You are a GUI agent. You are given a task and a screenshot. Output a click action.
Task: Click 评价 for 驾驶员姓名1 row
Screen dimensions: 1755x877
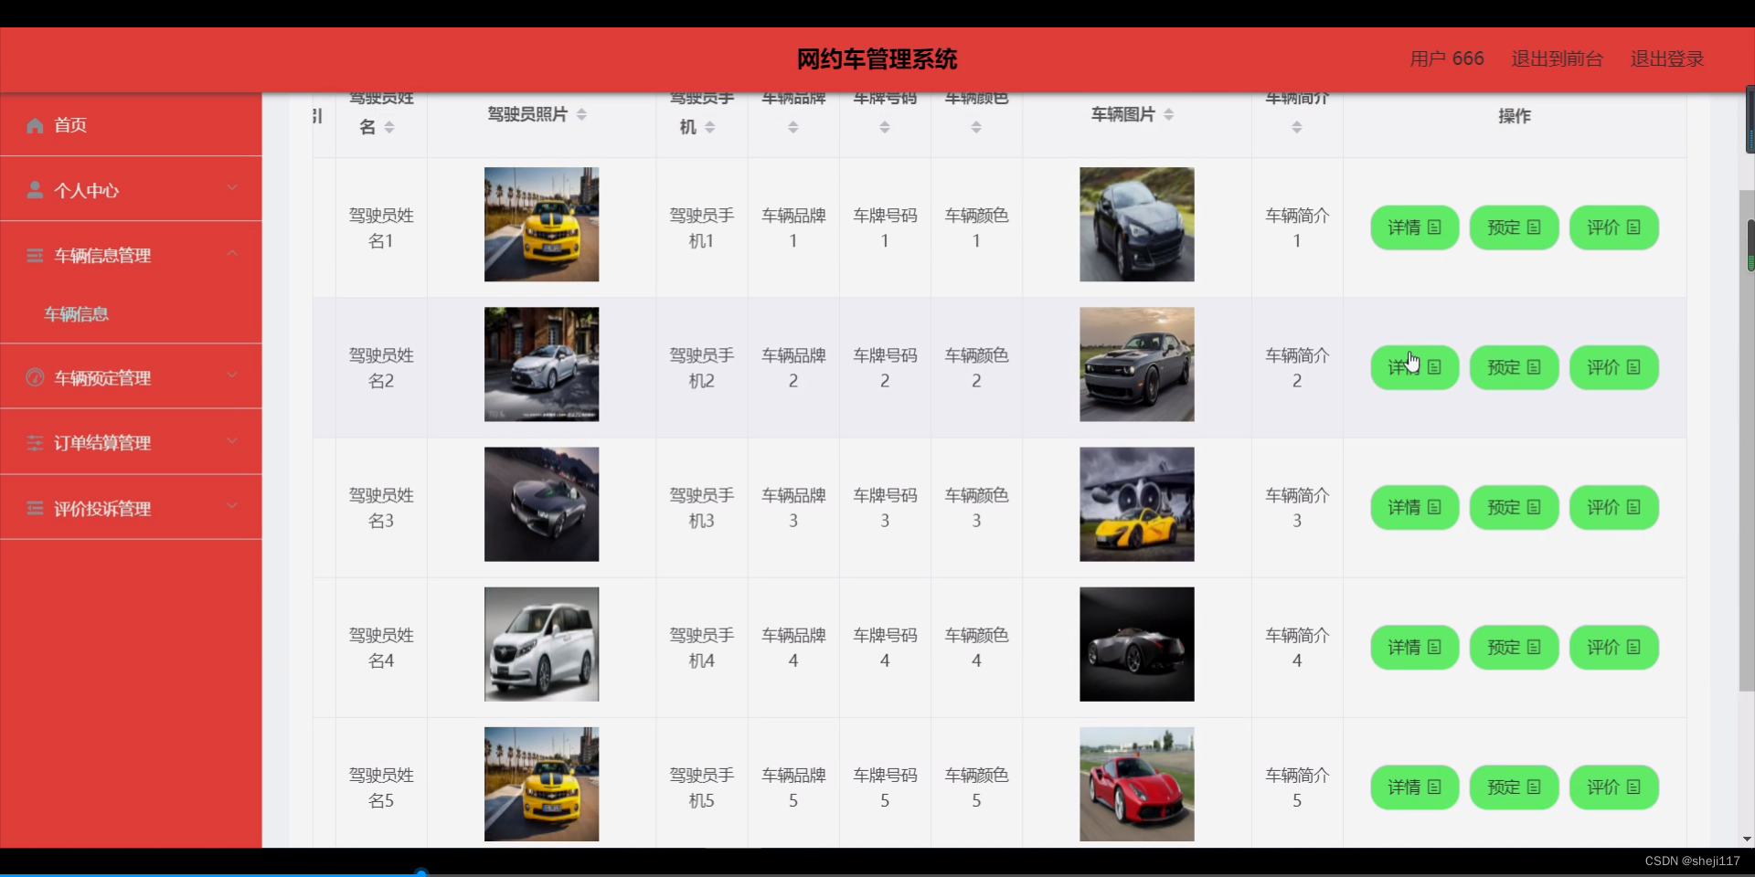tap(1613, 227)
